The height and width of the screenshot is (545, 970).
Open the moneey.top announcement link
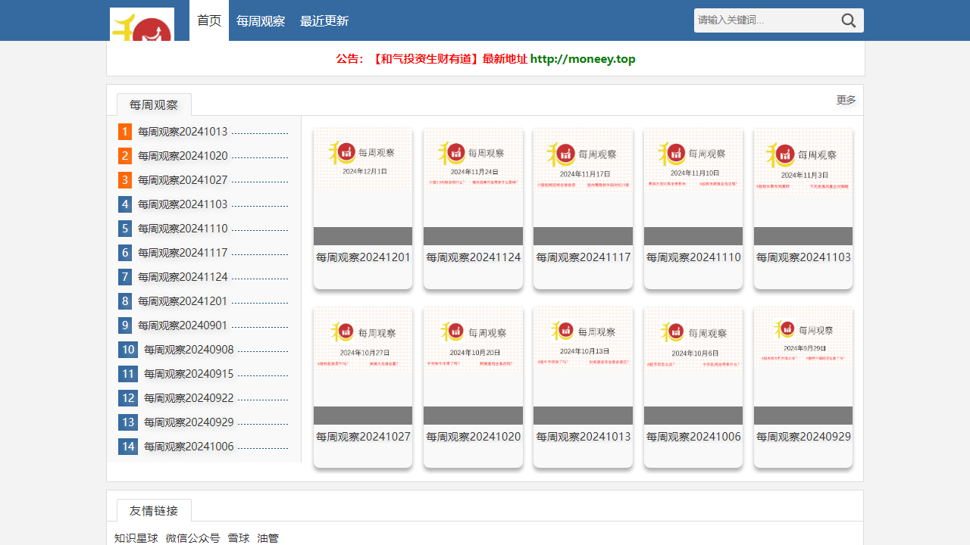(583, 59)
